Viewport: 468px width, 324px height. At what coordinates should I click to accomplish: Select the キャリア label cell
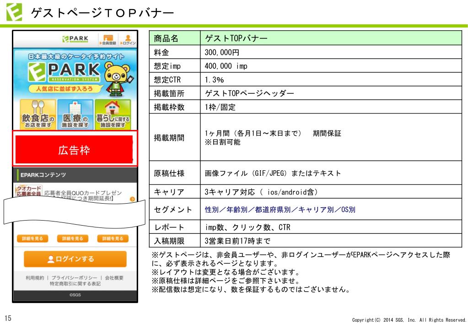[x=175, y=192]
